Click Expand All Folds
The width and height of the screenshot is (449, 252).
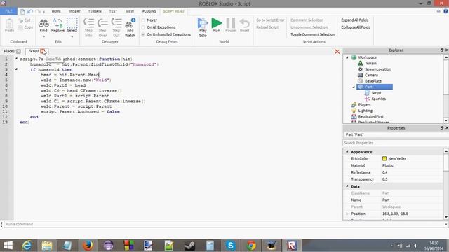click(x=354, y=20)
